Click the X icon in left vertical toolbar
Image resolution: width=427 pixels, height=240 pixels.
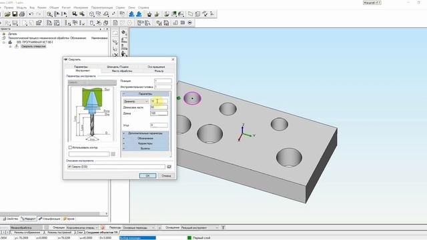(x=115, y=55)
